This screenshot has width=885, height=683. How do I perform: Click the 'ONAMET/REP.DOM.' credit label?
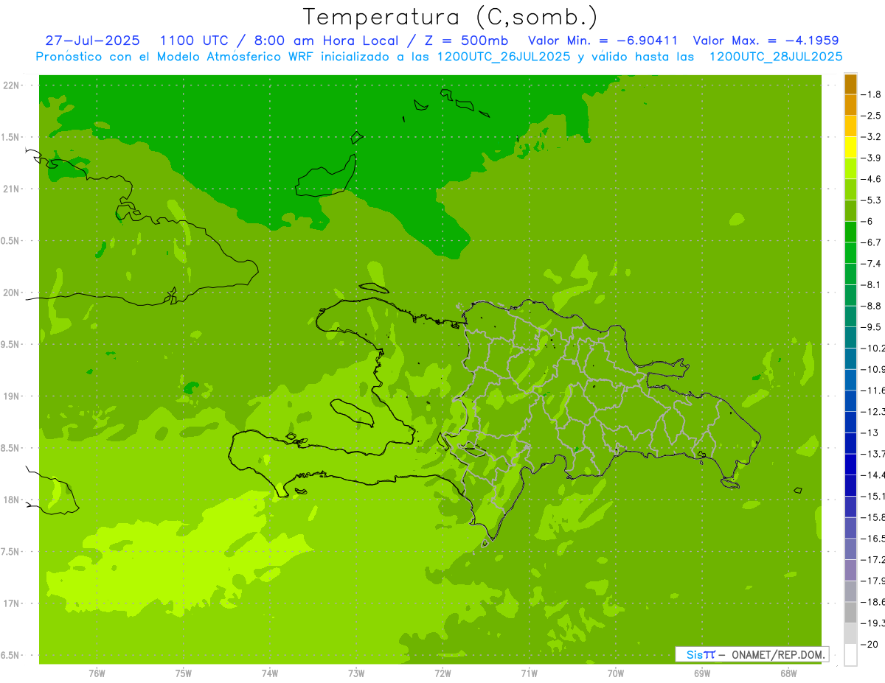778,654
